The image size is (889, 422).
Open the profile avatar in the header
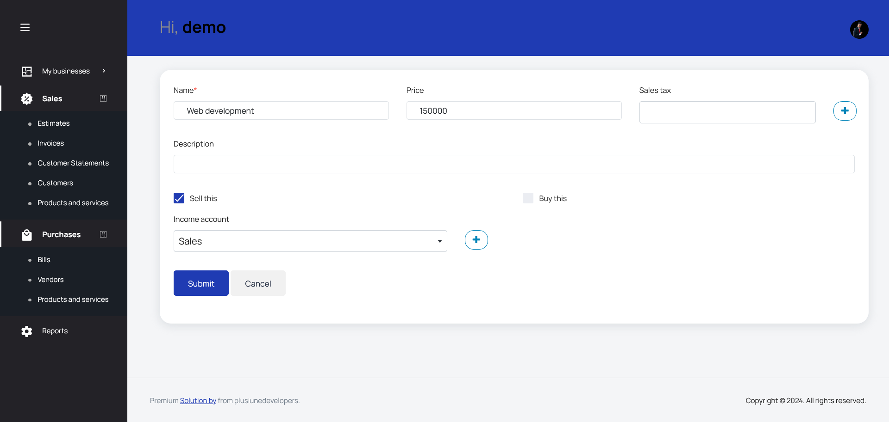(x=859, y=29)
